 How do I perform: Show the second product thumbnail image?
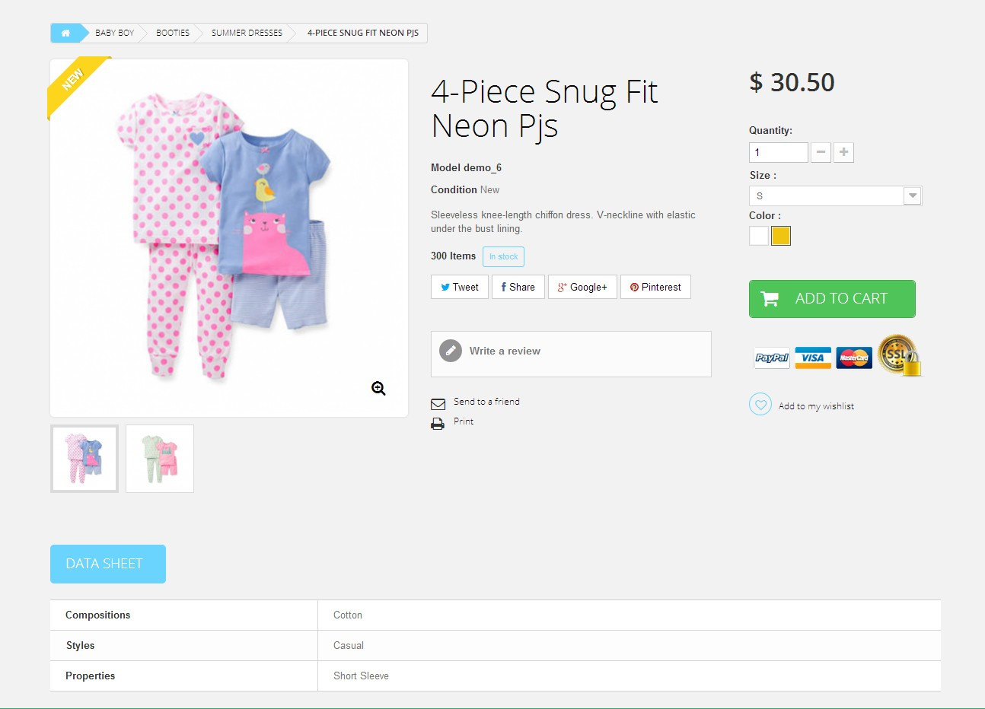tap(160, 459)
